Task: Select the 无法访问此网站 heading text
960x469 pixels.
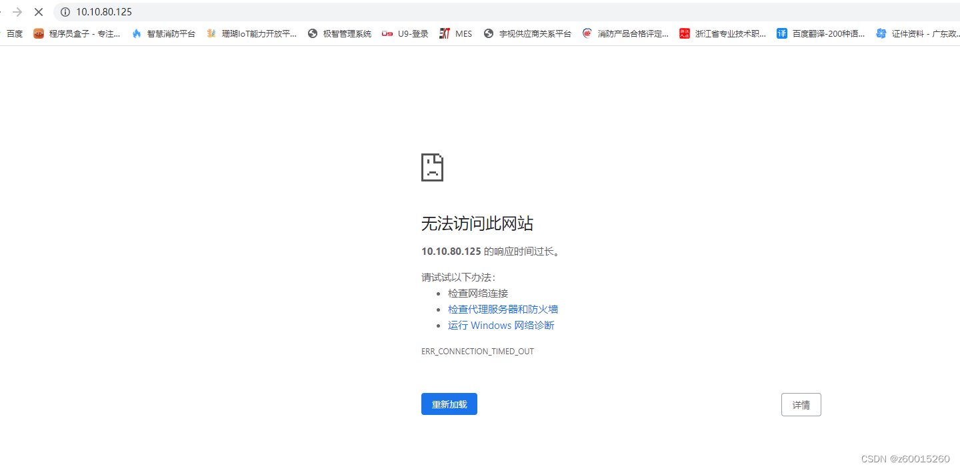Action: tap(477, 224)
